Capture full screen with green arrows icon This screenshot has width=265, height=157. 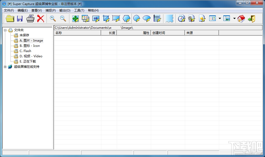(75, 19)
